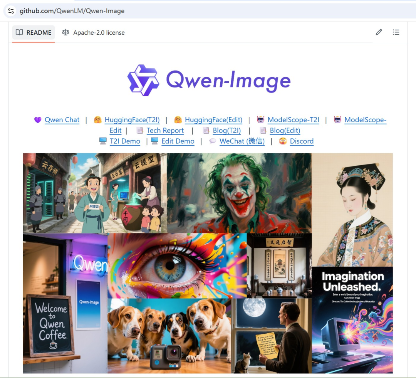Click the speech bubble icon beside WeChat
This screenshot has width=416, height=378.
coord(213,141)
